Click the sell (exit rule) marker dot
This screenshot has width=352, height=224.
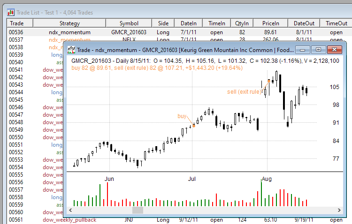click(268, 81)
